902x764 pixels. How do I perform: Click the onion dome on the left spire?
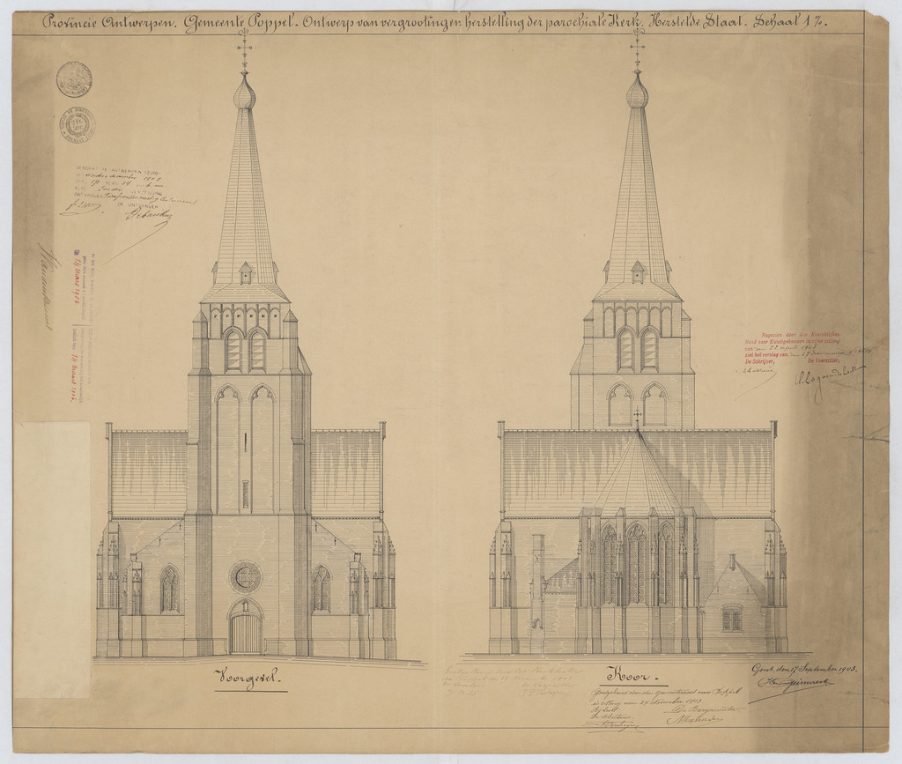pyautogui.click(x=244, y=94)
